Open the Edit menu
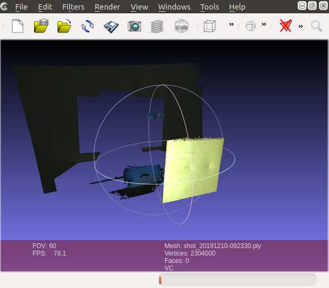Image resolution: width=329 pixels, height=288 pixels. [45, 7]
